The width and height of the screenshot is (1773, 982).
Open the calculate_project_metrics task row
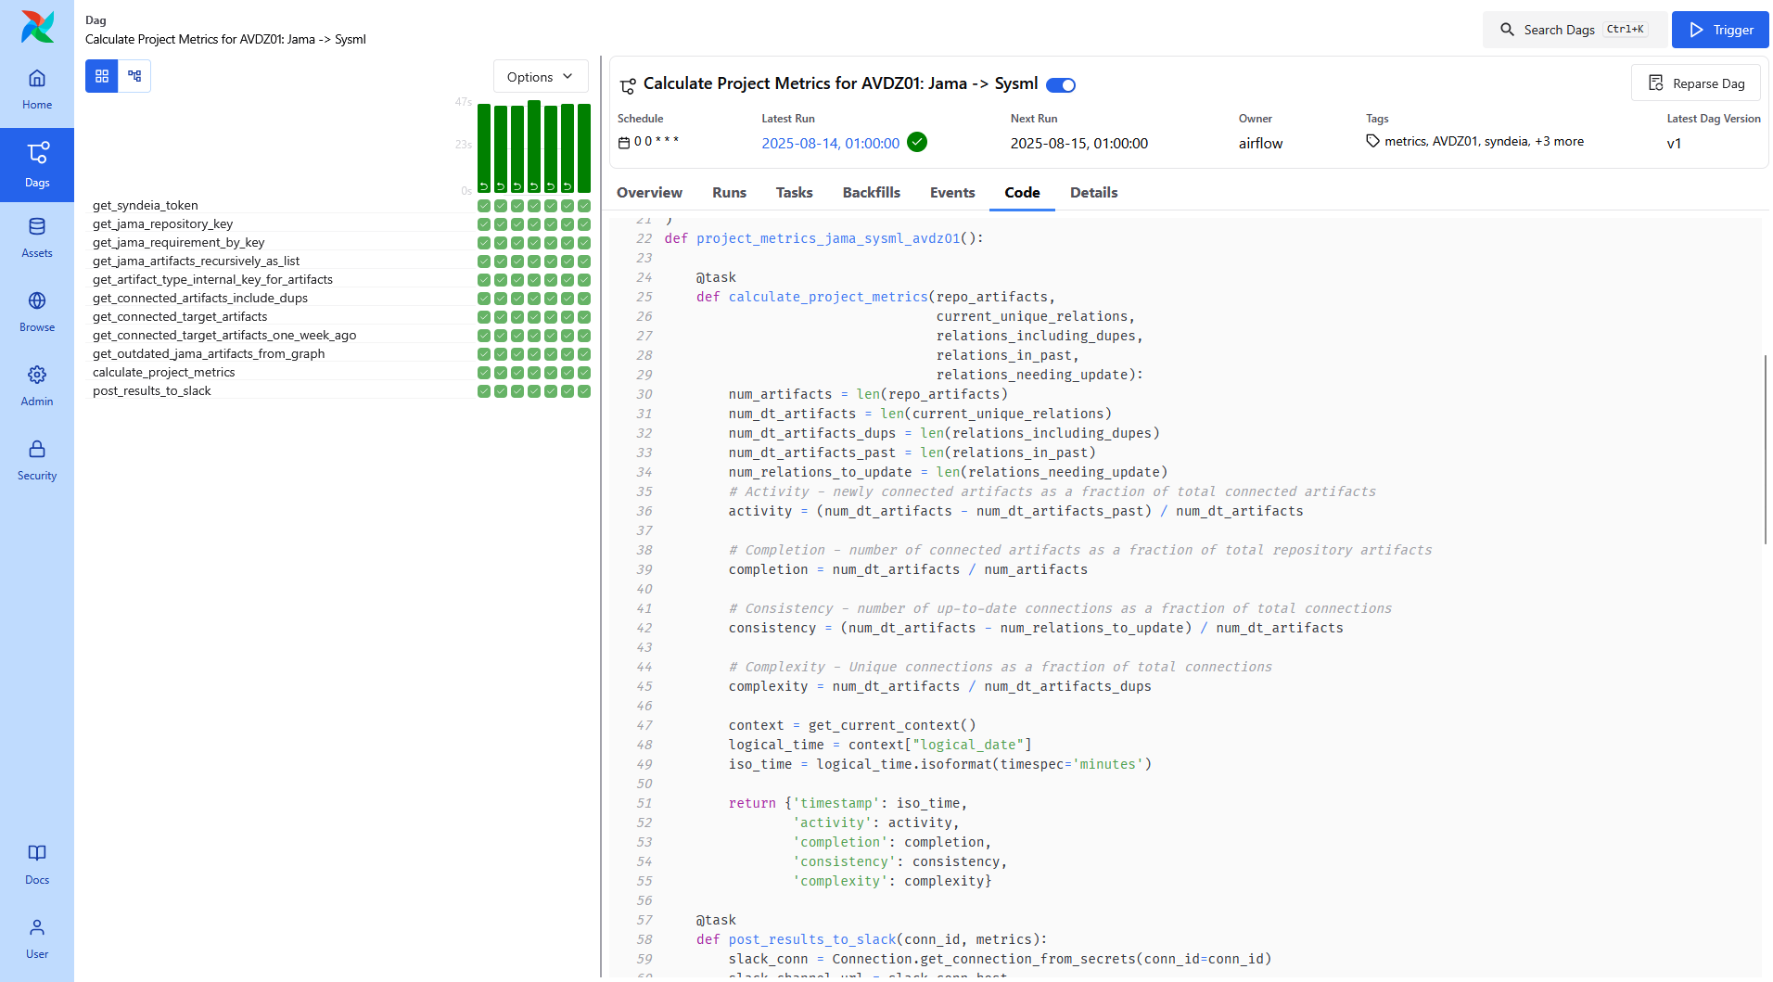click(164, 373)
